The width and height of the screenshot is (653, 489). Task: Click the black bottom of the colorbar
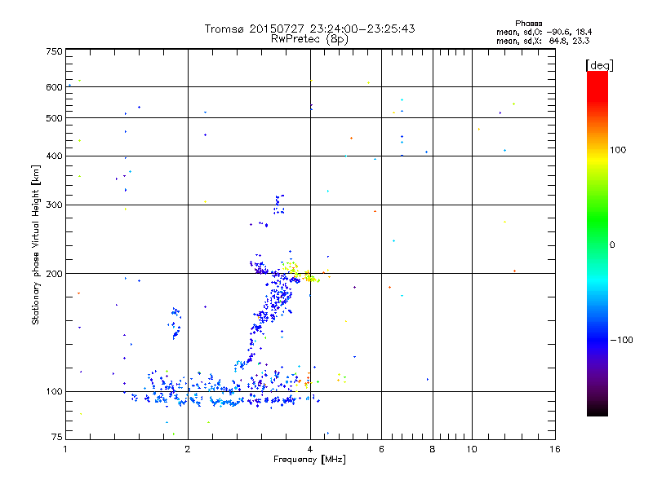(x=597, y=411)
